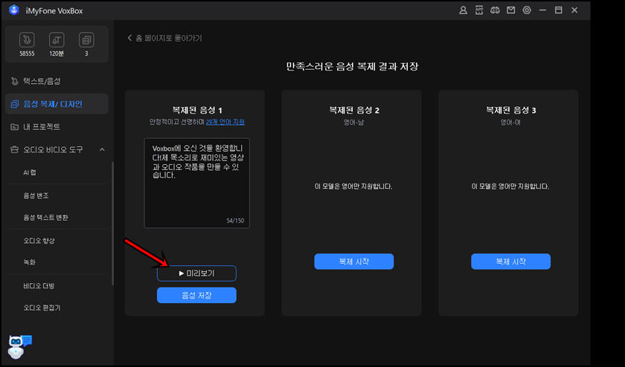
Task: Click the preview text box for 복제된 음성 1
Action: 197,183
